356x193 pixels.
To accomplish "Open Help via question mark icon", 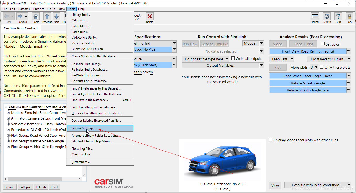I will tap(338, 17).
